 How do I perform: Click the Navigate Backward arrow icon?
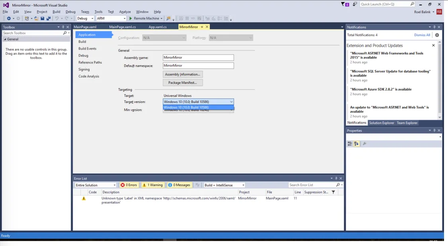[x=9, y=19]
